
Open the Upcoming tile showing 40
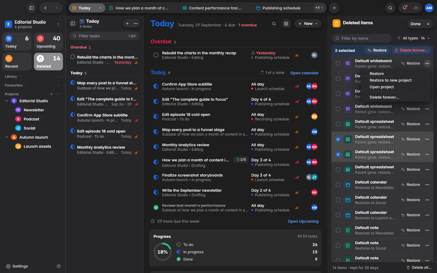(x=48, y=42)
